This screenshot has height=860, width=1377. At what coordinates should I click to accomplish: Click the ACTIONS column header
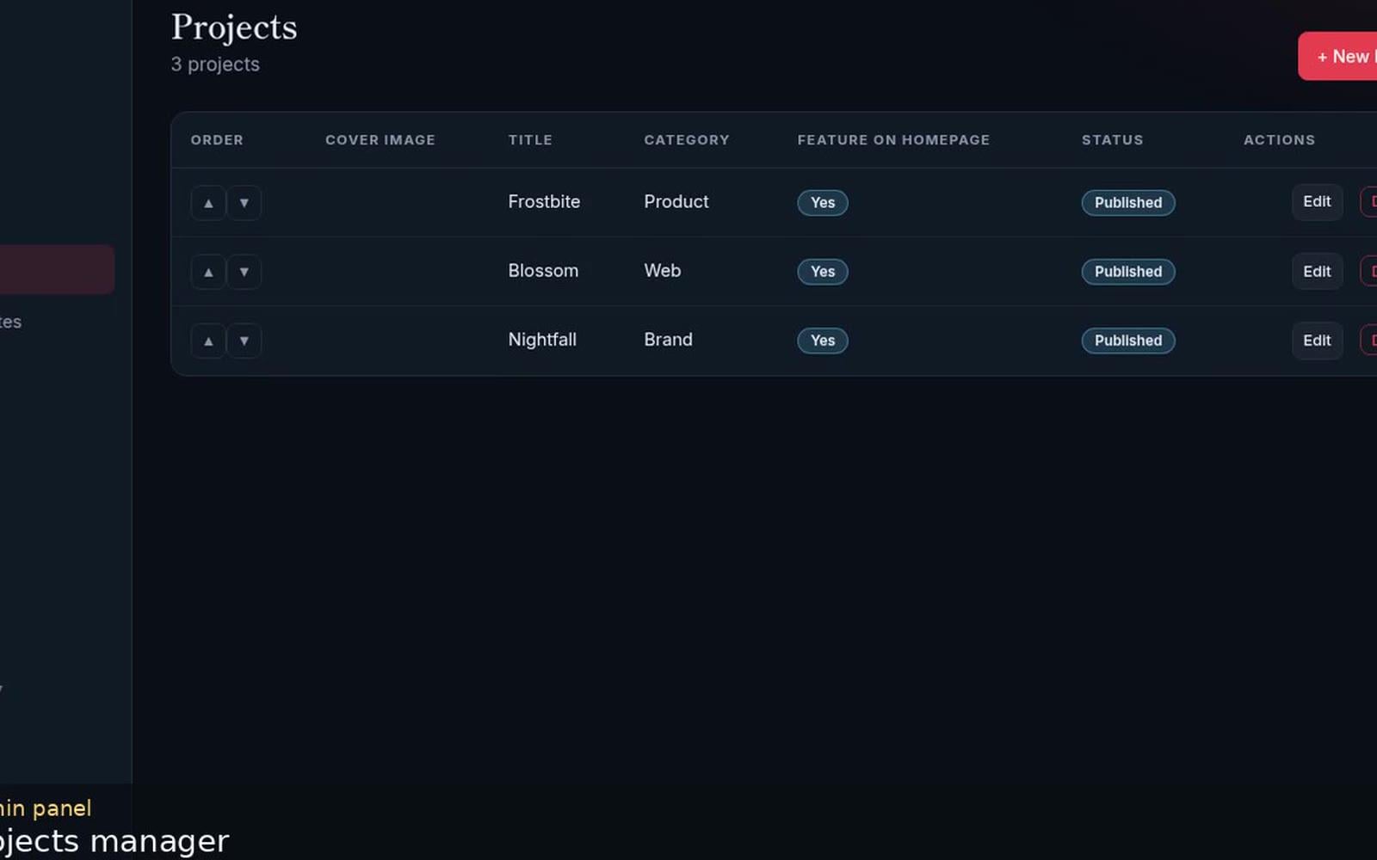click(x=1279, y=140)
